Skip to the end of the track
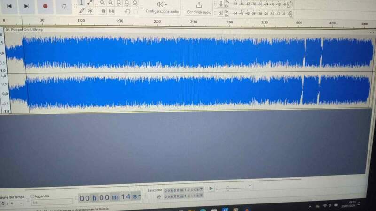Viewport: 376px width, 211px height. pyautogui.click(x=26, y=6)
